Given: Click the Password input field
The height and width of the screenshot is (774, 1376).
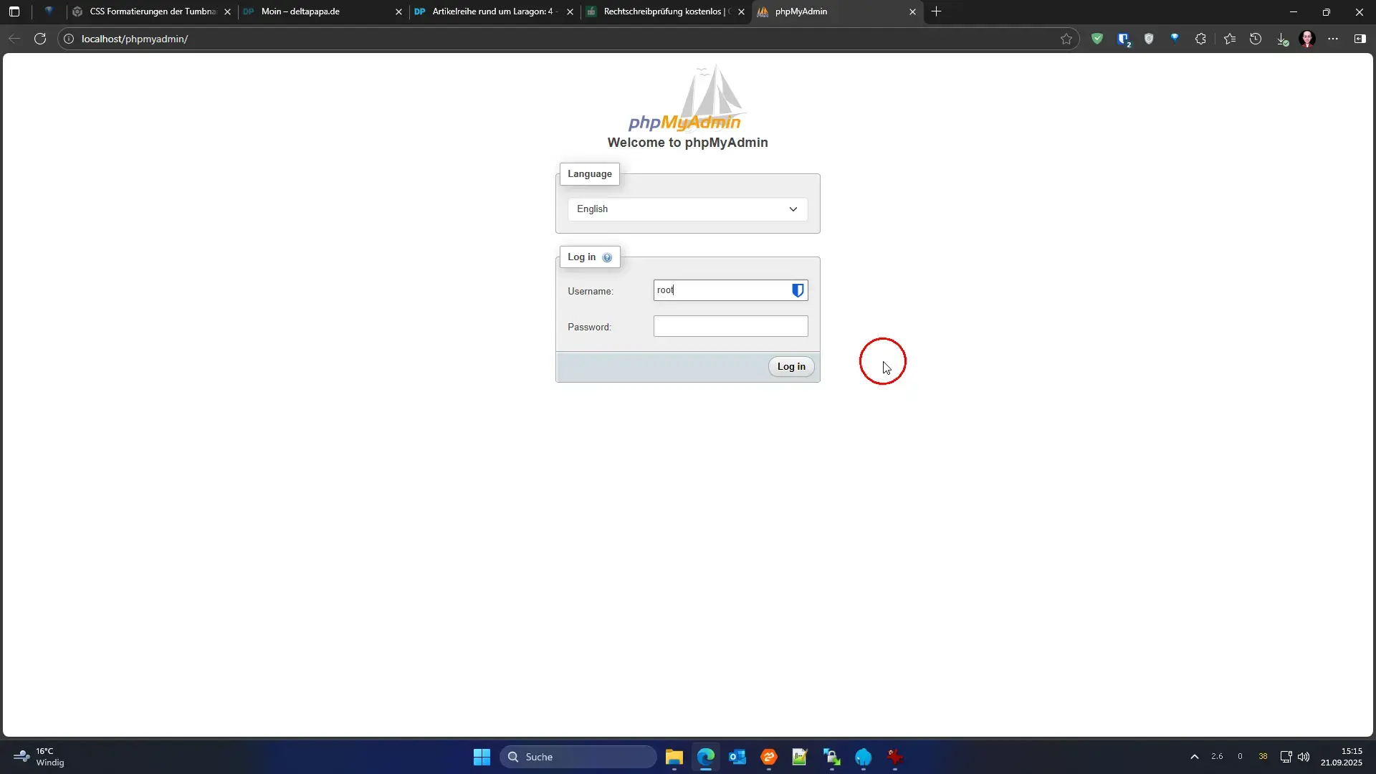Looking at the screenshot, I should 730,327.
